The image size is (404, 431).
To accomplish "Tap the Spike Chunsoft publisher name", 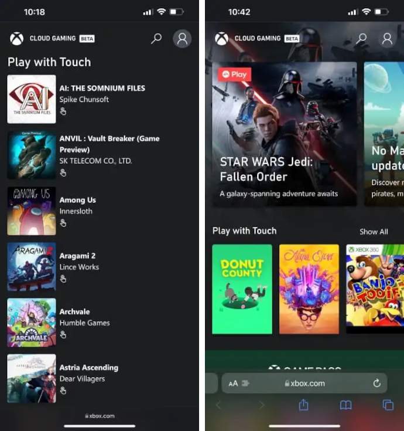I will (84, 100).
